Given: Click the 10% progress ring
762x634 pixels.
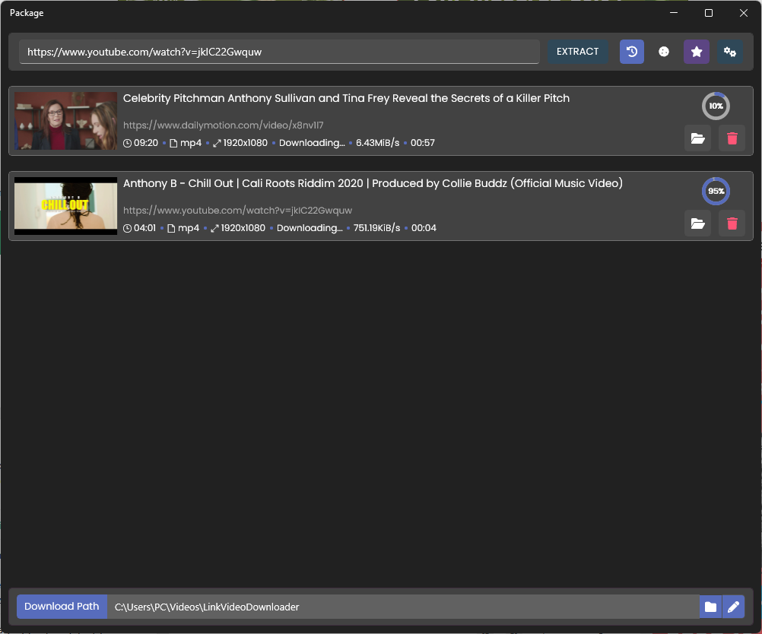Looking at the screenshot, I should tap(716, 106).
